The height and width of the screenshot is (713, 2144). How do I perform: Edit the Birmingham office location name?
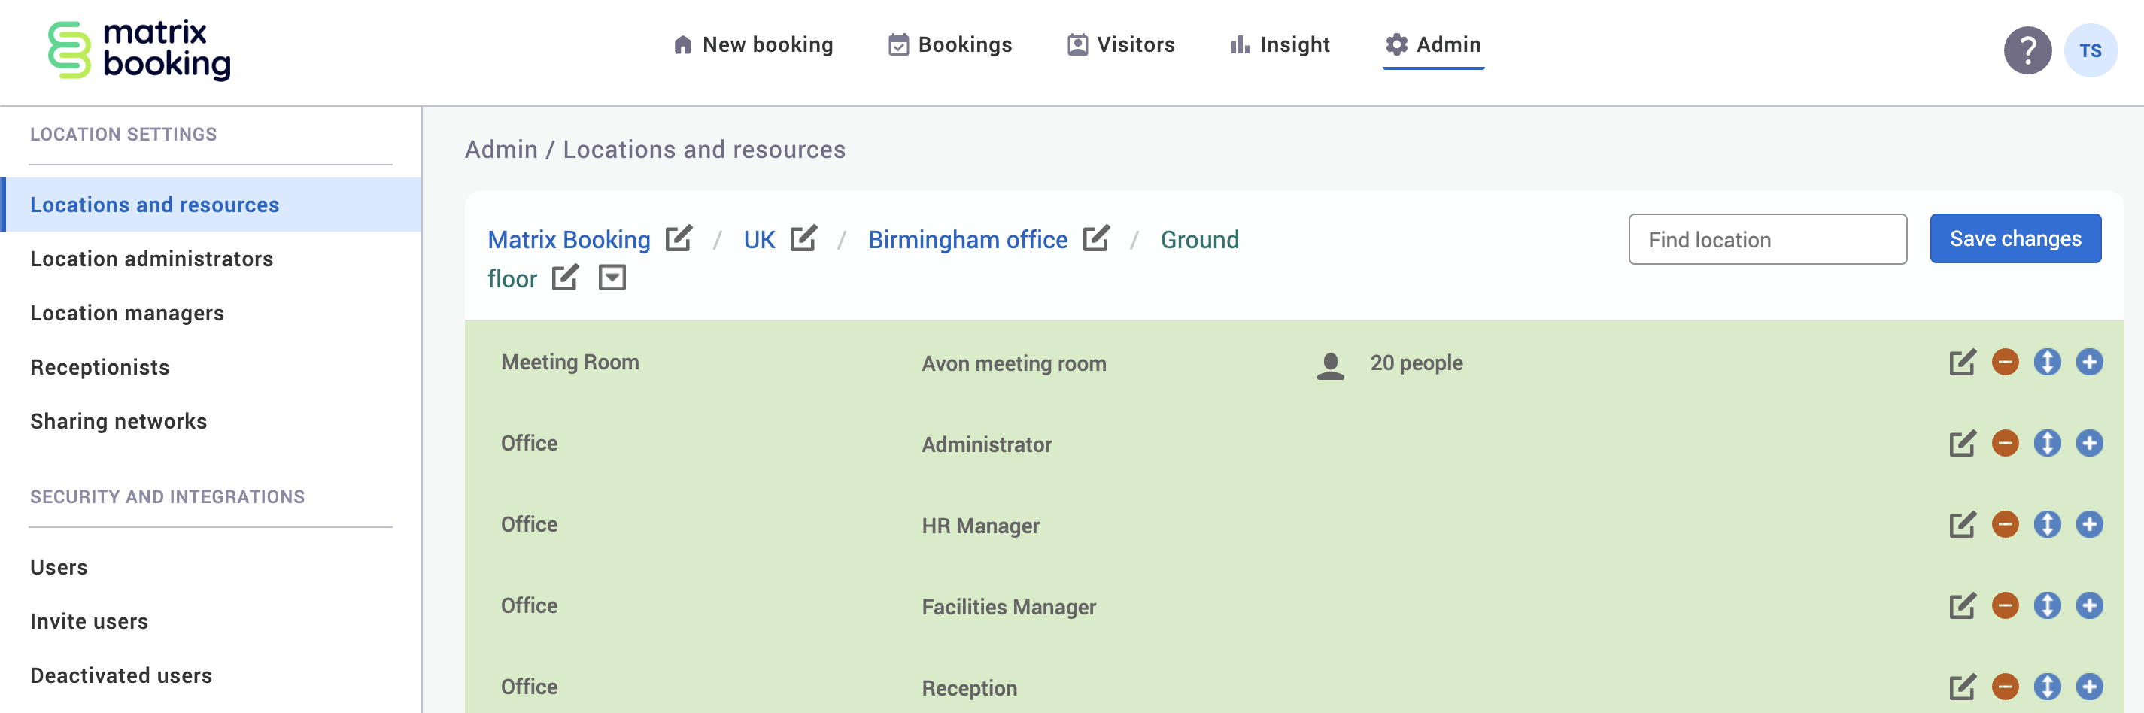click(x=1095, y=238)
